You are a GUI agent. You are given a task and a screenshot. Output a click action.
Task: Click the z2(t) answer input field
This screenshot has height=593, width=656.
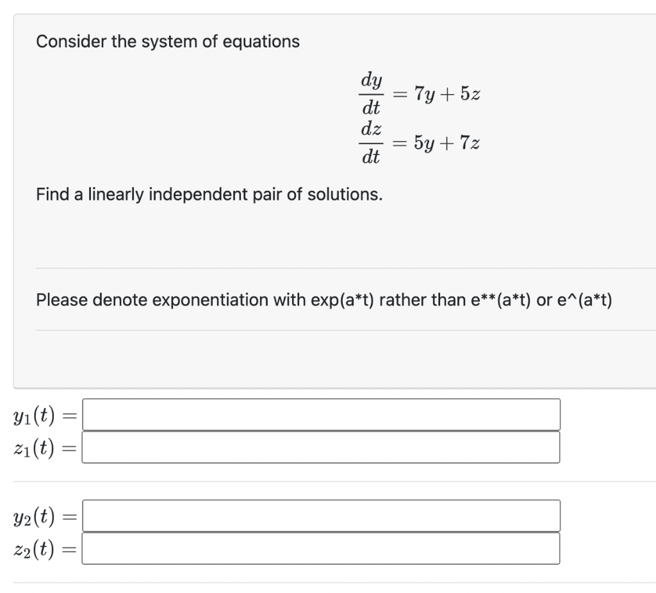point(320,548)
